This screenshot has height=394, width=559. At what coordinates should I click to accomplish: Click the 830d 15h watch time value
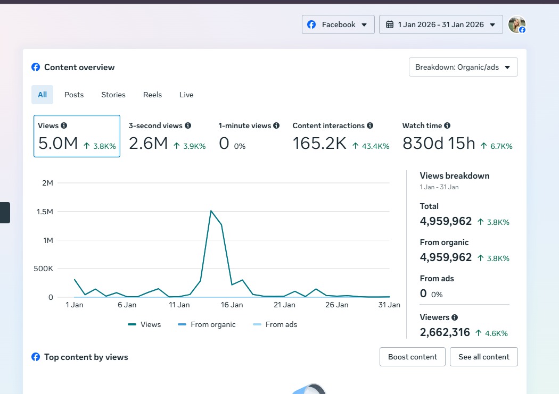coord(439,143)
